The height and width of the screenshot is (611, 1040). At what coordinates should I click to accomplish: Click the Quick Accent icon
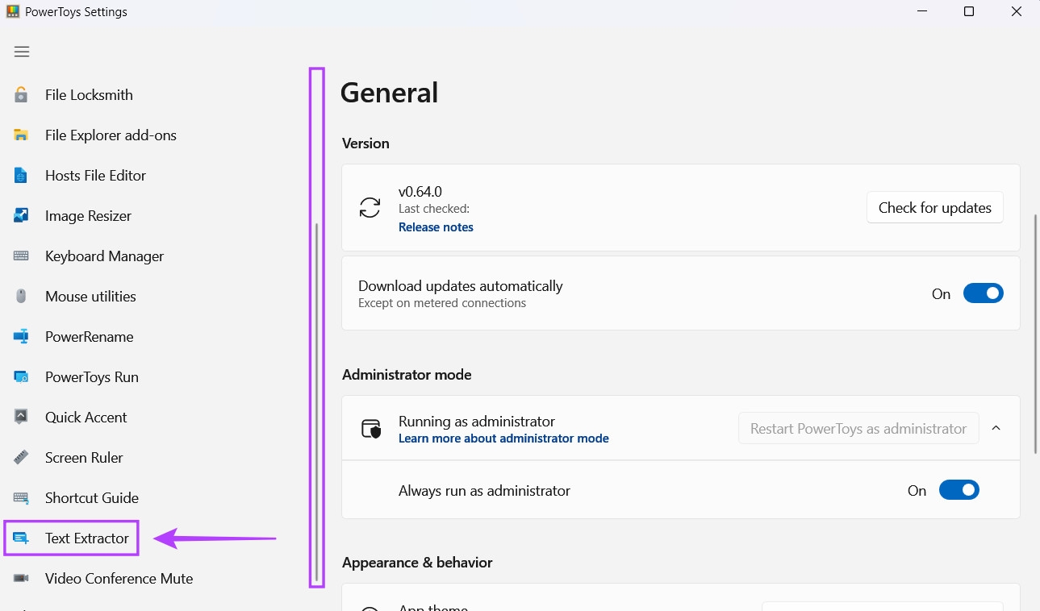click(x=21, y=417)
